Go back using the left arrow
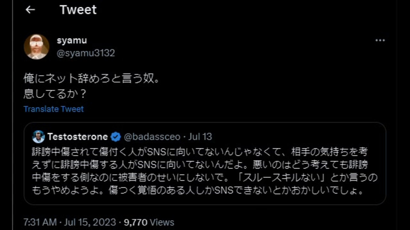The height and width of the screenshot is (230, 410). (30, 10)
